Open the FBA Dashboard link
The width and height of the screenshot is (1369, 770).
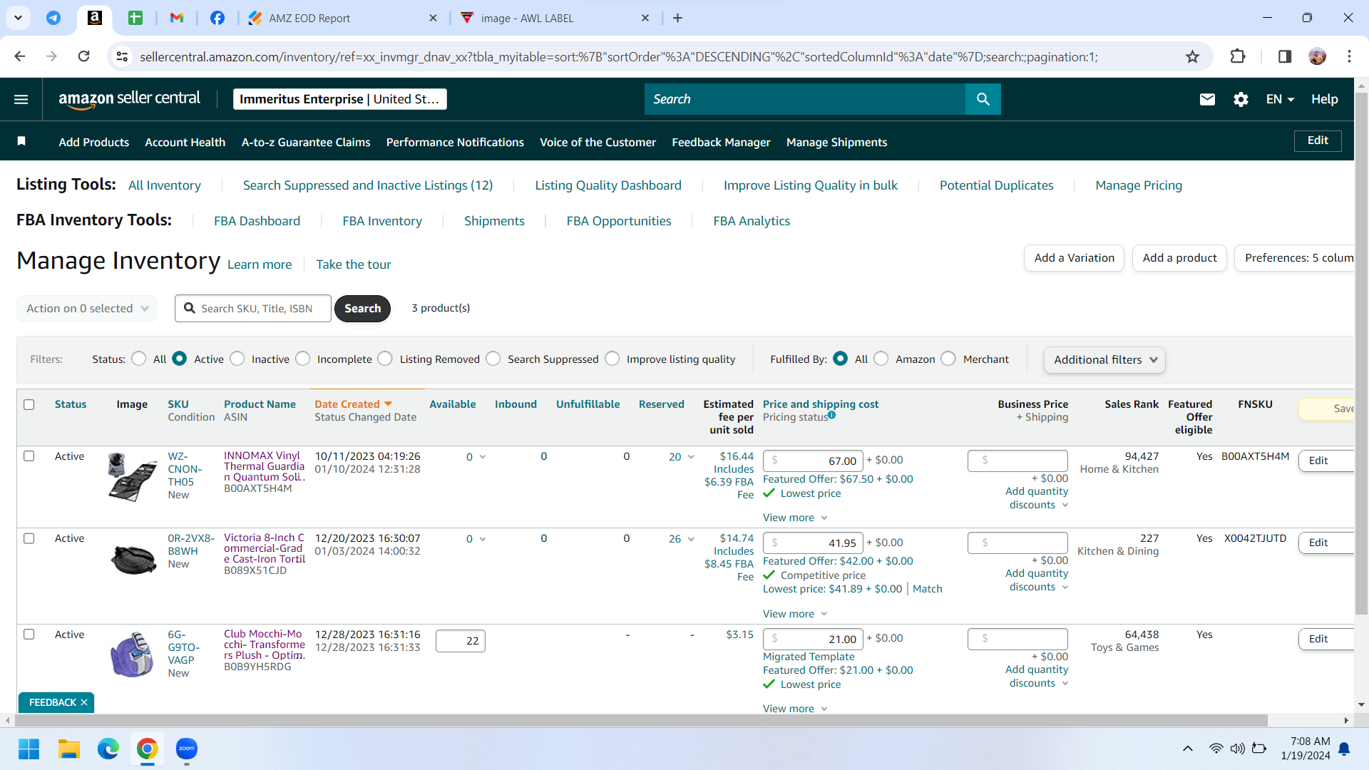[x=257, y=221]
